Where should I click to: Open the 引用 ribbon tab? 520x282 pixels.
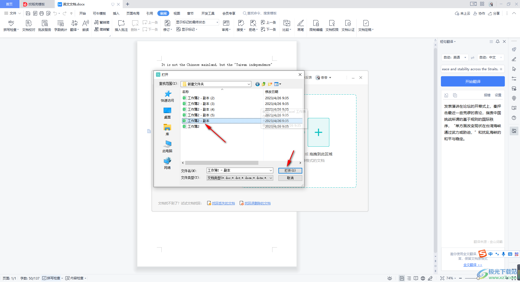[150, 13]
